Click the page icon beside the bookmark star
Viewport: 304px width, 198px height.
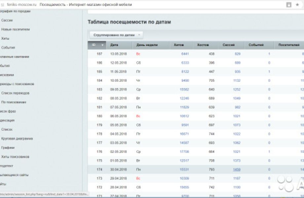pyautogui.click(x=289, y=5)
